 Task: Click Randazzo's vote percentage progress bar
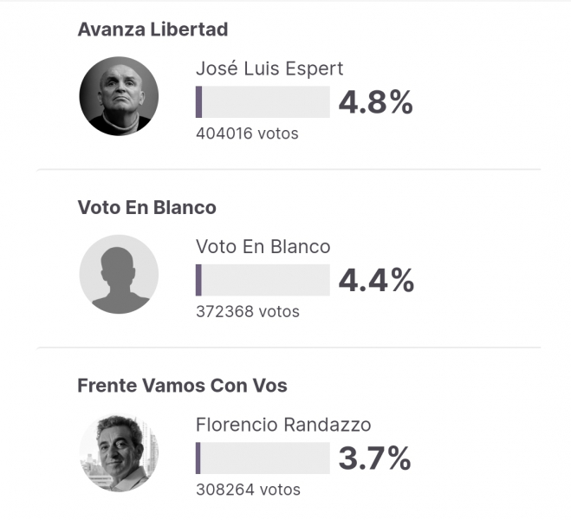pos(263,458)
